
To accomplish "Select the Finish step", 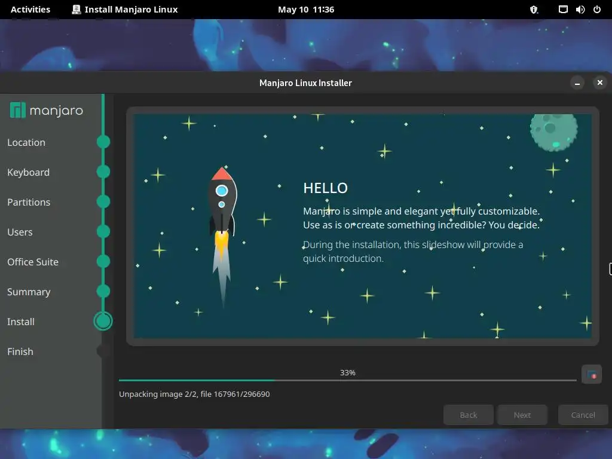I will (20, 351).
